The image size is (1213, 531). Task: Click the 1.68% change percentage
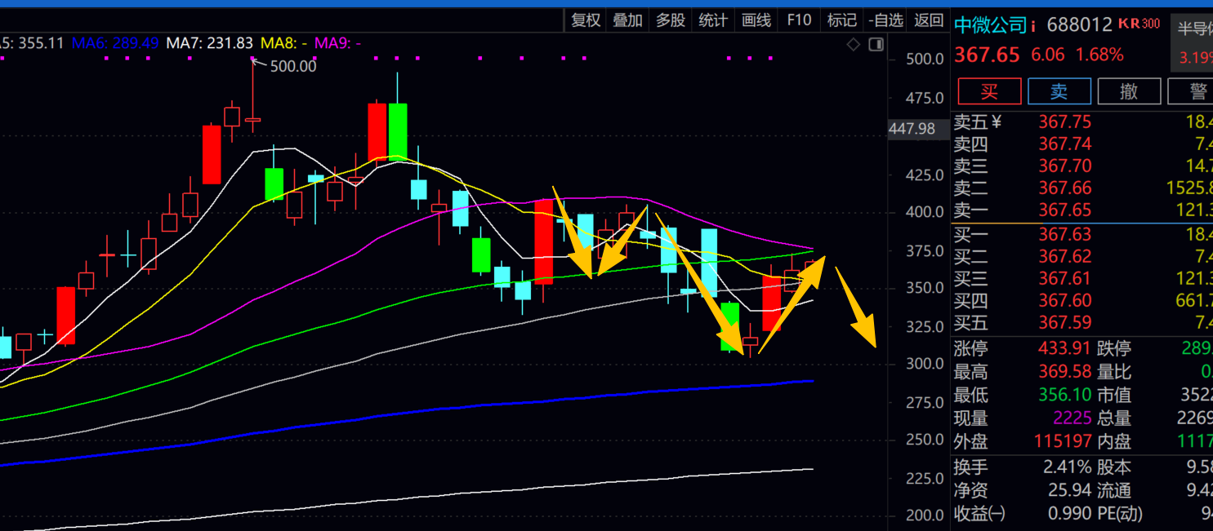1100,55
